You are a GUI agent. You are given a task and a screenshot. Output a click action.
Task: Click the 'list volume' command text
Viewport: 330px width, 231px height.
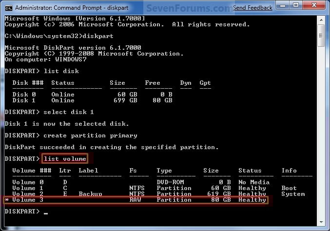(x=65, y=158)
